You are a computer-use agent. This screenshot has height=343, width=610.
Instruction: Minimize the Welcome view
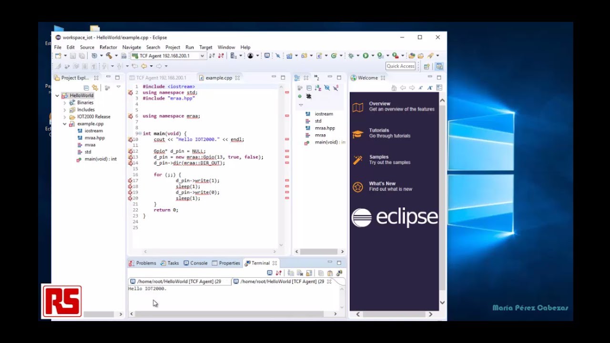point(430,77)
